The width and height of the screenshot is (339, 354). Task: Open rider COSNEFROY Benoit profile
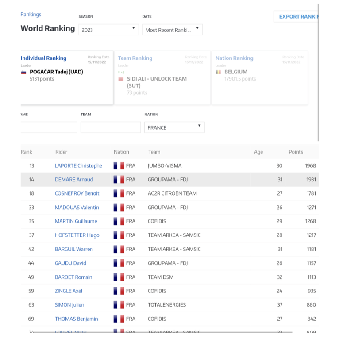coord(77,193)
